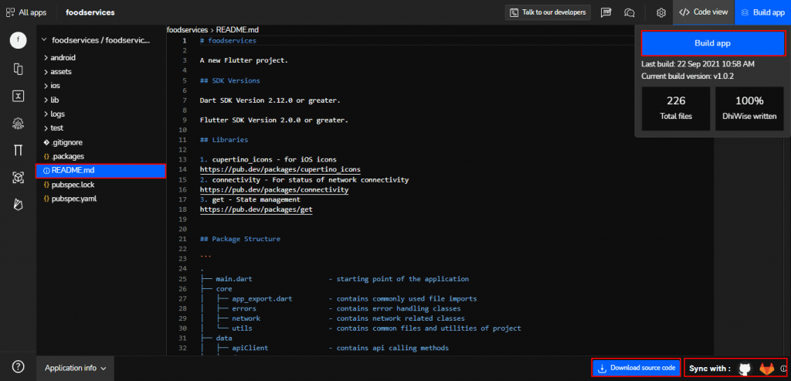Screen dimensions: 791x381
Task: Open the chat support icon in top bar
Action: [629, 12]
